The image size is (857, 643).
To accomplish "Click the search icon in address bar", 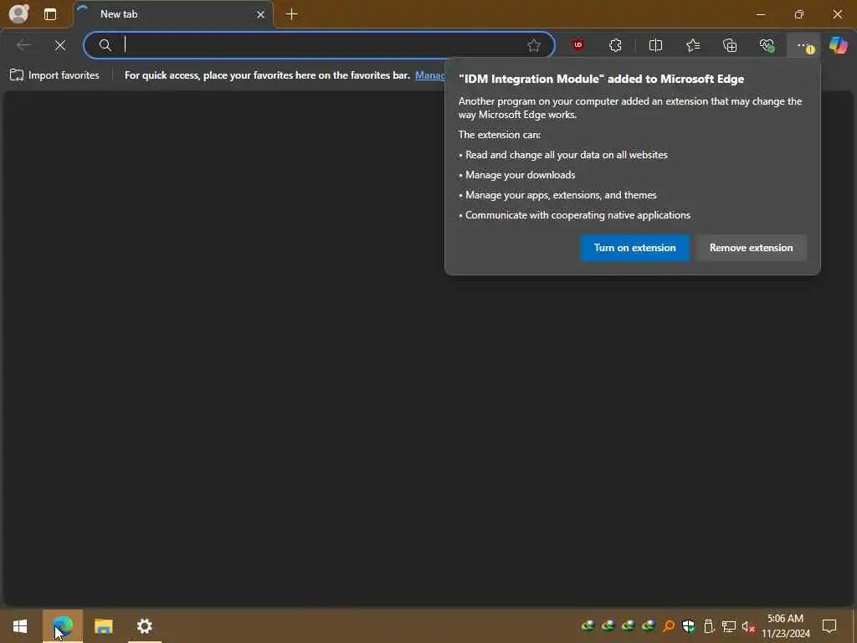I will 105,45.
